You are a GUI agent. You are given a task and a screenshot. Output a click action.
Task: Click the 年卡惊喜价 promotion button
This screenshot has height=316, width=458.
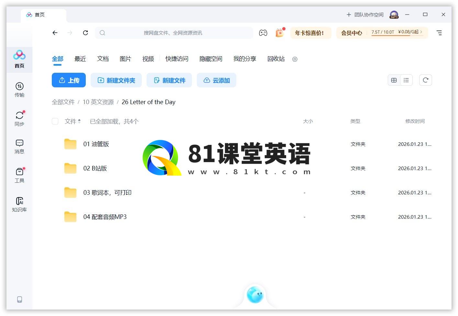tap(311, 33)
